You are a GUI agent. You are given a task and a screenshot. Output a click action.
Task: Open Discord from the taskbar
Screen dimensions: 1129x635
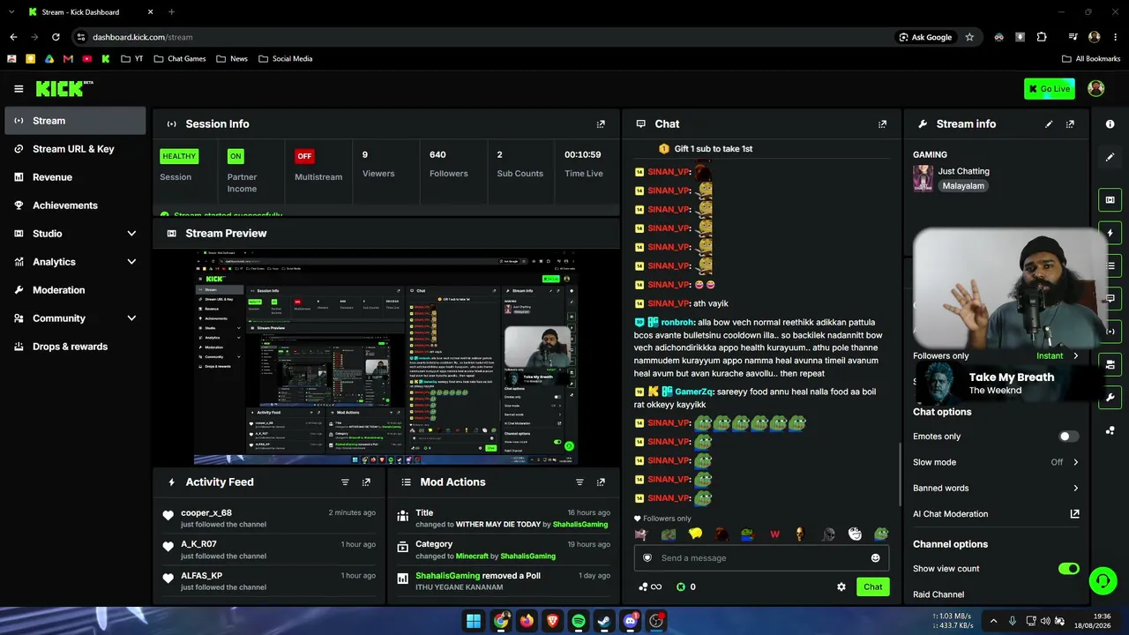pyautogui.click(x=630, y=621)
